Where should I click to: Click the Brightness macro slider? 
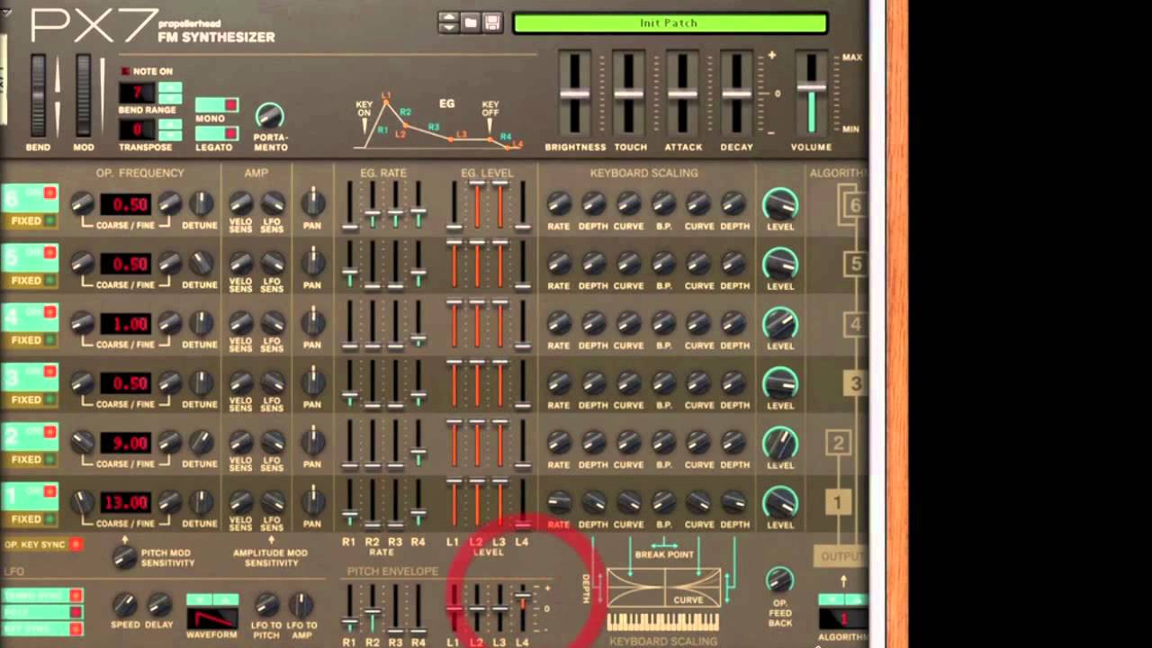coord(574,94)
